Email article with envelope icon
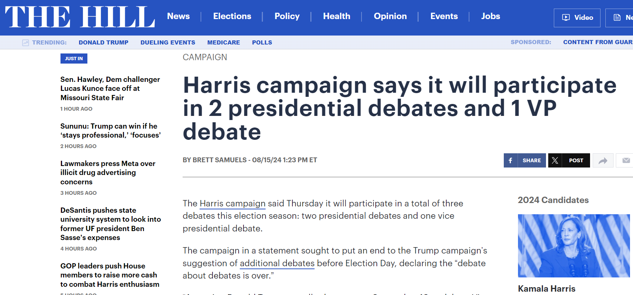The image size is (633, 295). point(626,160)
